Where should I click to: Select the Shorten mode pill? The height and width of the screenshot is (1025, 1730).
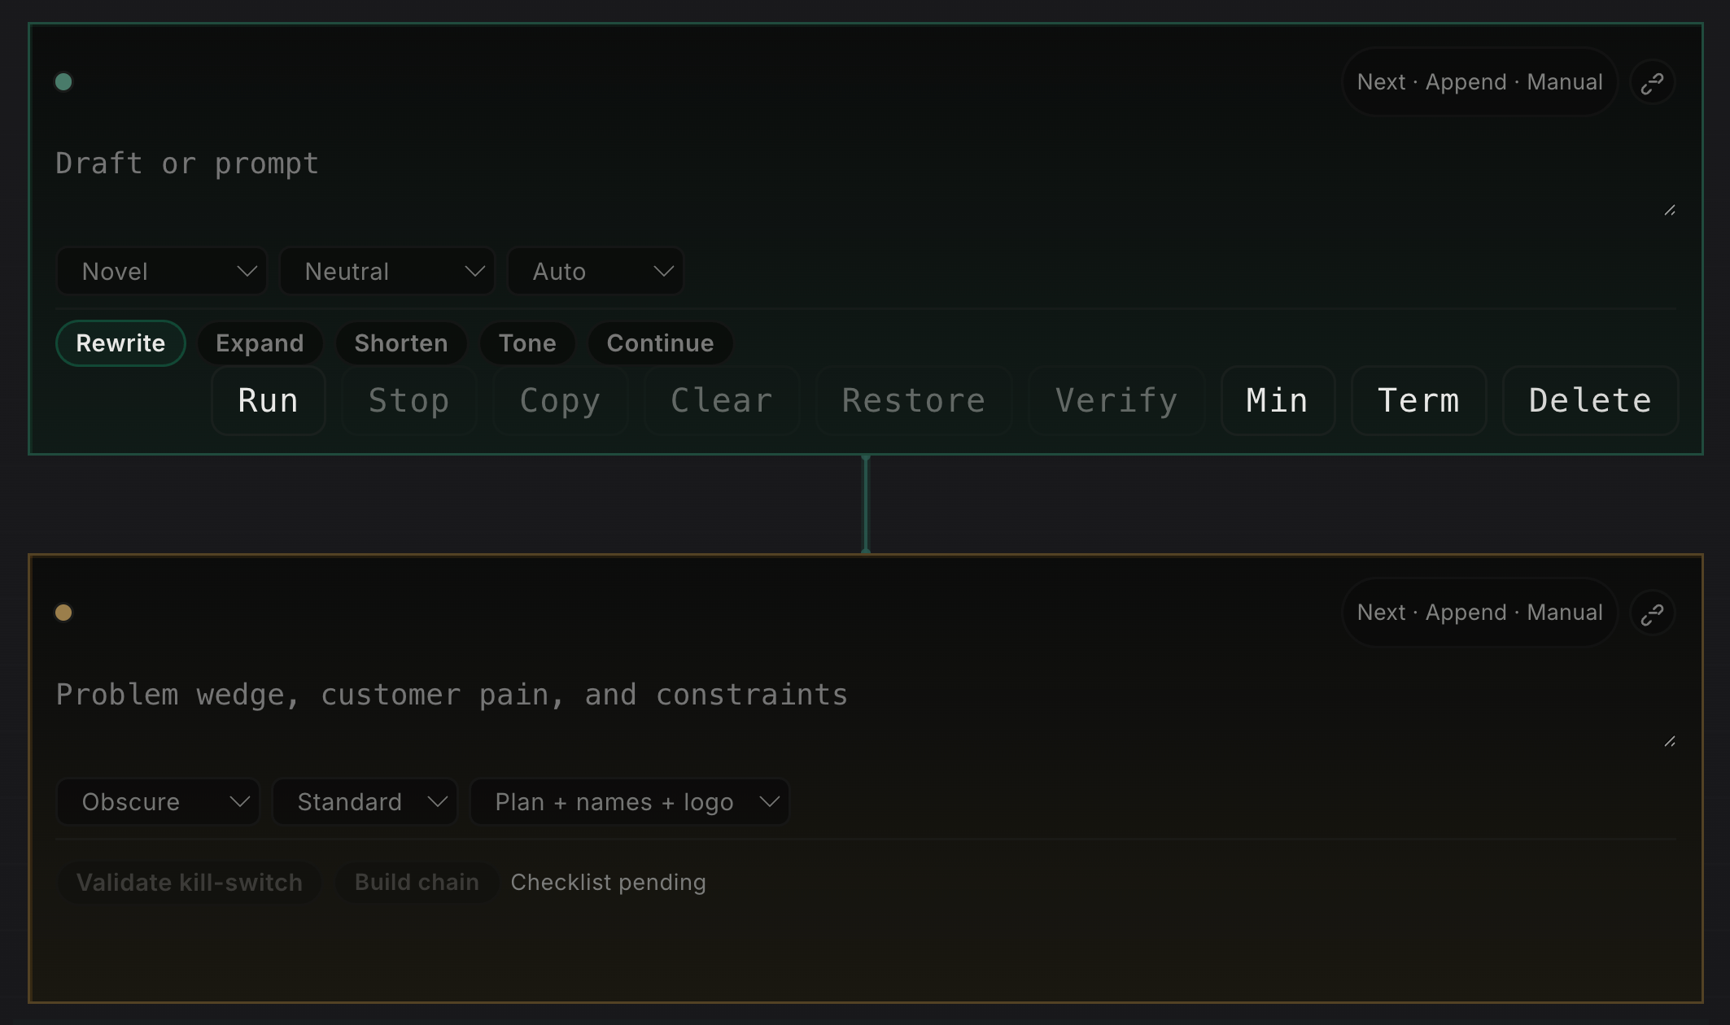[x=401, y=343]
